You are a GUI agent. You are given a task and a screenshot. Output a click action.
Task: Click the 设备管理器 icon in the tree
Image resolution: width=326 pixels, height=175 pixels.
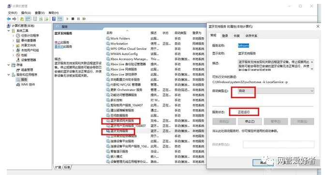18,60
